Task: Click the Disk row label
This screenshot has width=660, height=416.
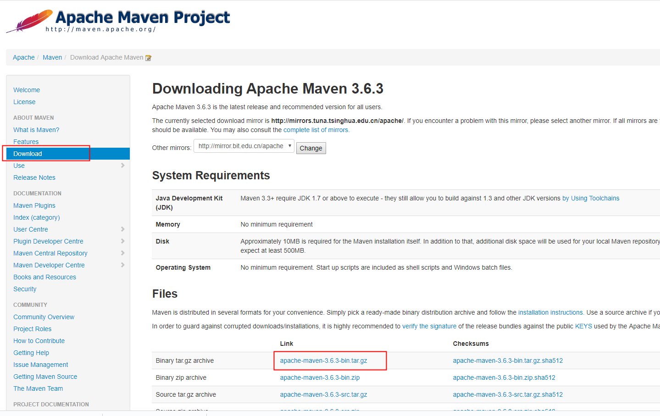Action: click(162, 241)
